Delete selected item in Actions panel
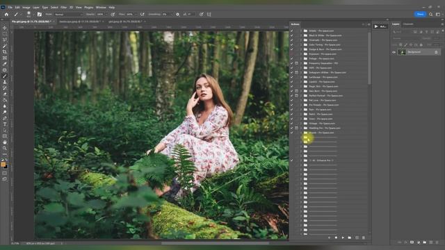Viewport: 445px width, 250px height. [x=364, y=237]
